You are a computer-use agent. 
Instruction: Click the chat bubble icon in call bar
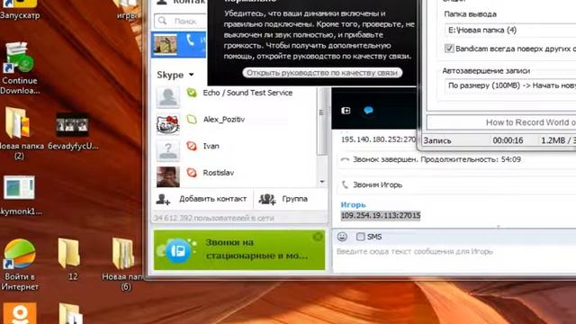click(x=368, y=110)
